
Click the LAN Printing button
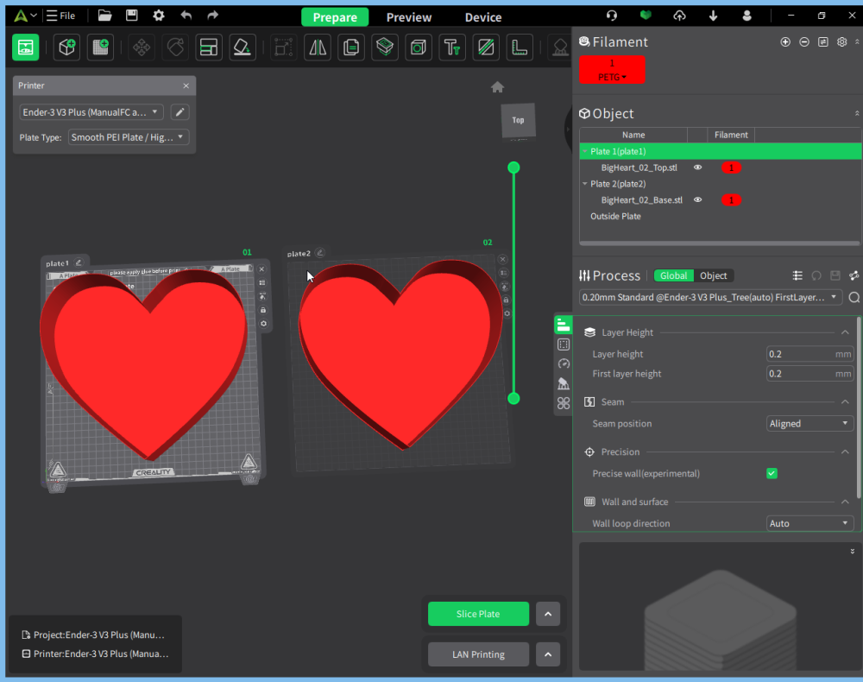pyautogui.click(x=478, y=654)
